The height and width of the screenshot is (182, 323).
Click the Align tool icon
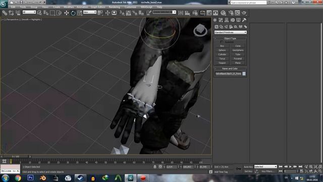pos(187,13)
